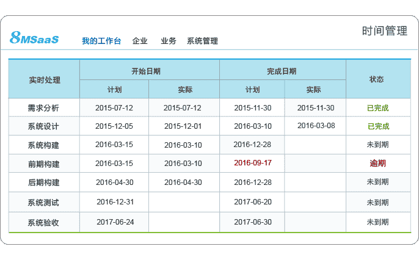Click 前期构建 actual start 2016-03-10
The width and height of the screenshot is (419, 260).
(183, 164)
